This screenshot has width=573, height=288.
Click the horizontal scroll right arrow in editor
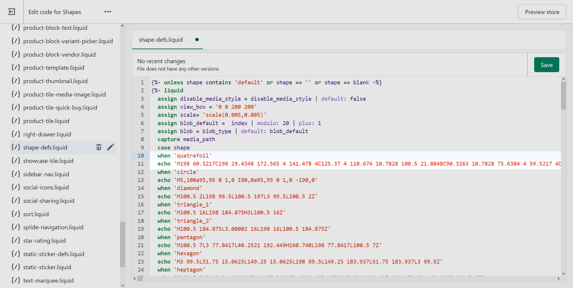(558, 279)
